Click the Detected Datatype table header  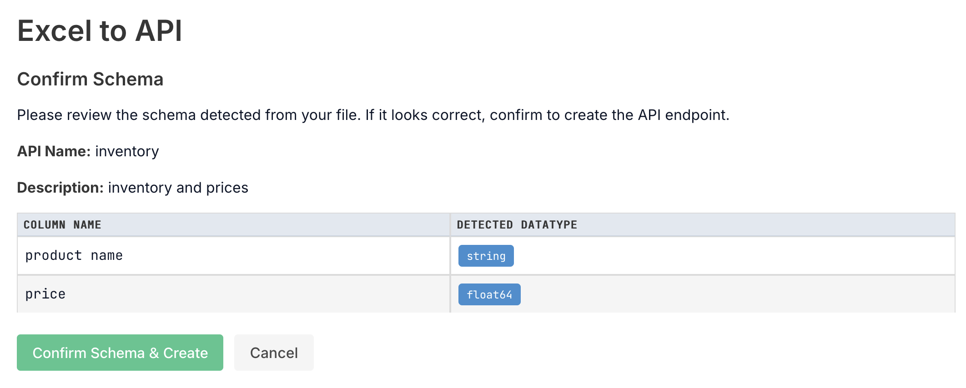coord(517,224)
